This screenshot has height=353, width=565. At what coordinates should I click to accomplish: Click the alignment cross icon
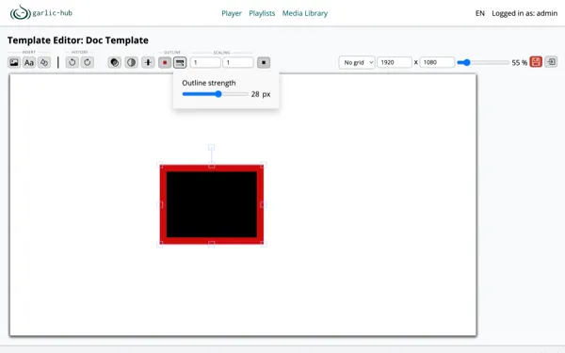[x=148, y=62]
